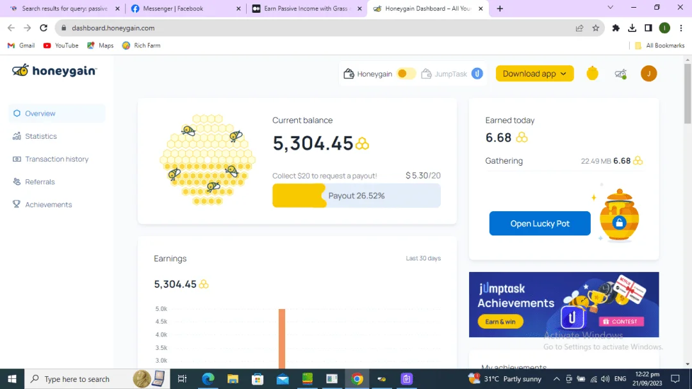Open the Overview sidebar item
The width and height of the screenshot is (692, 389).
57,113
